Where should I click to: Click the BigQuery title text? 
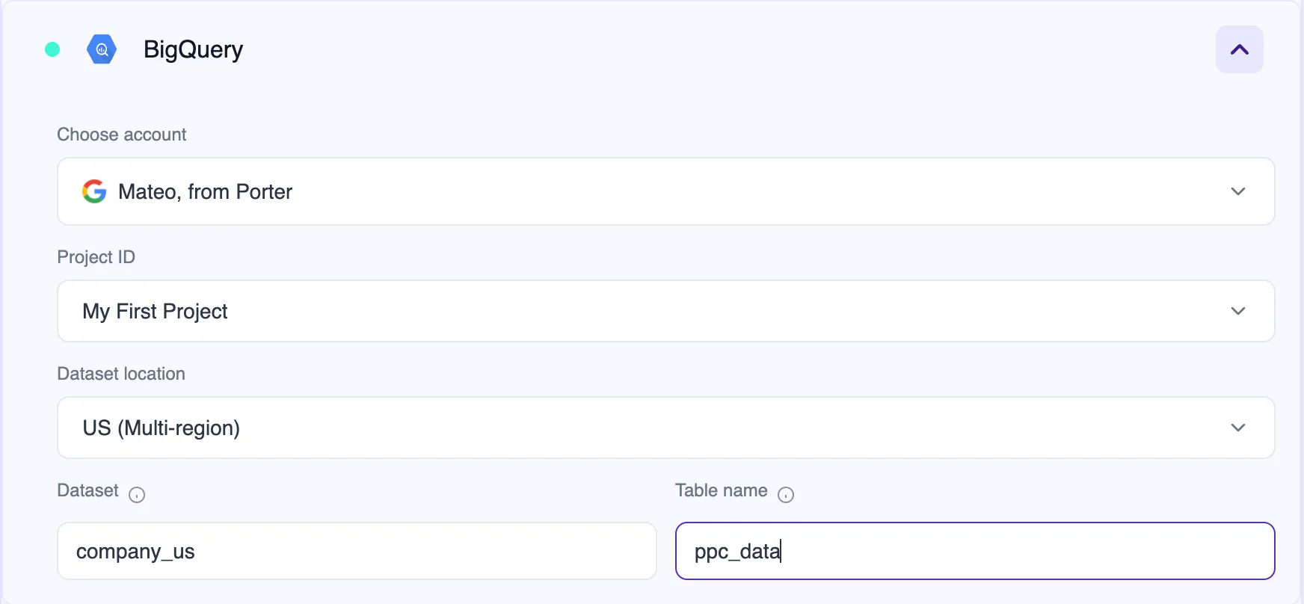[193, 49]
